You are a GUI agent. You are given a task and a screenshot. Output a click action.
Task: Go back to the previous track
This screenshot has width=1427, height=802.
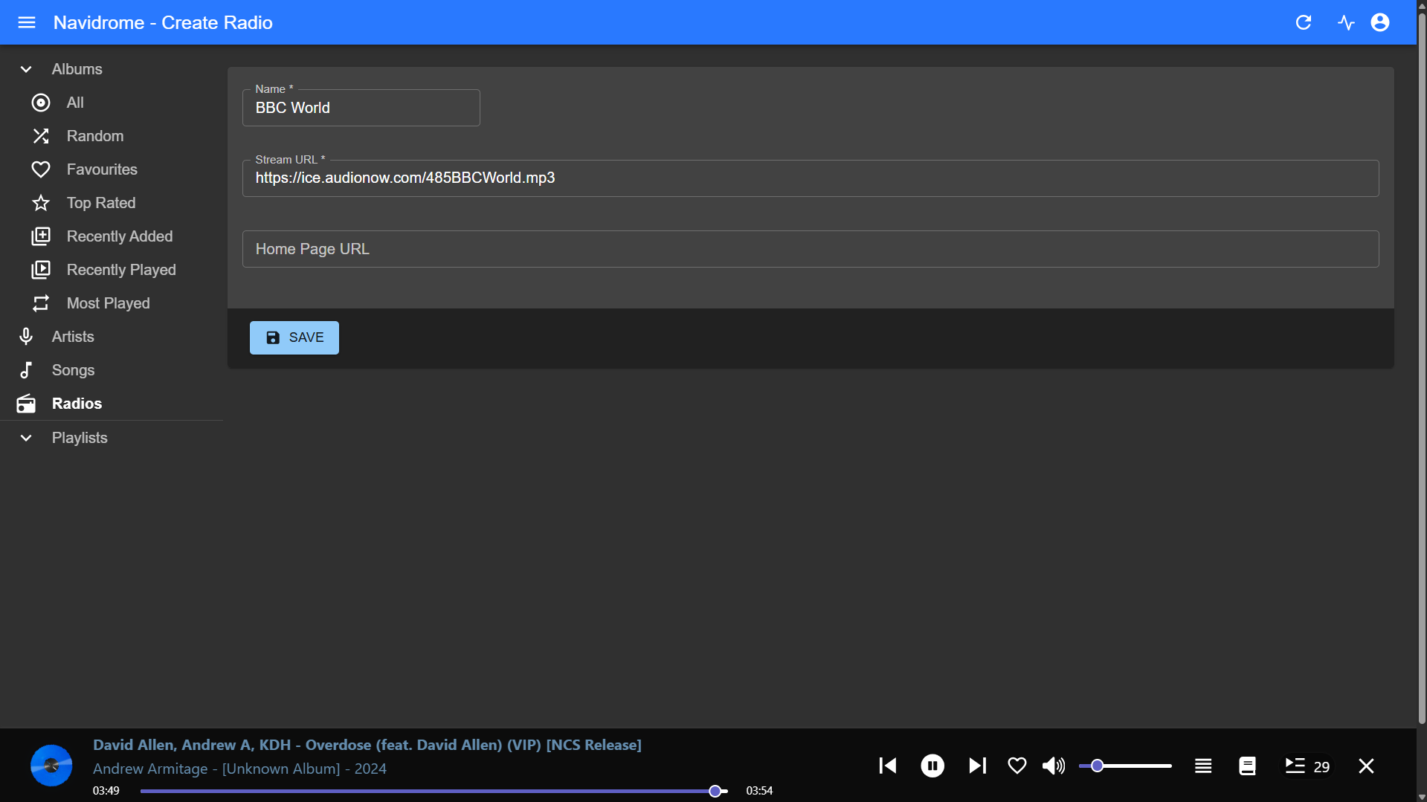coord(887,766)
